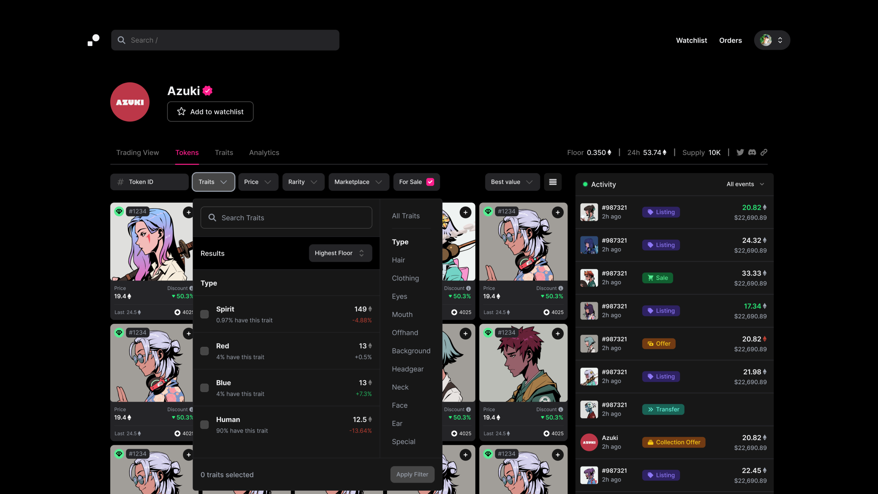Click the star icon in Add to watchlist
Screen dimensions: 878x494
tap(181, 112)
